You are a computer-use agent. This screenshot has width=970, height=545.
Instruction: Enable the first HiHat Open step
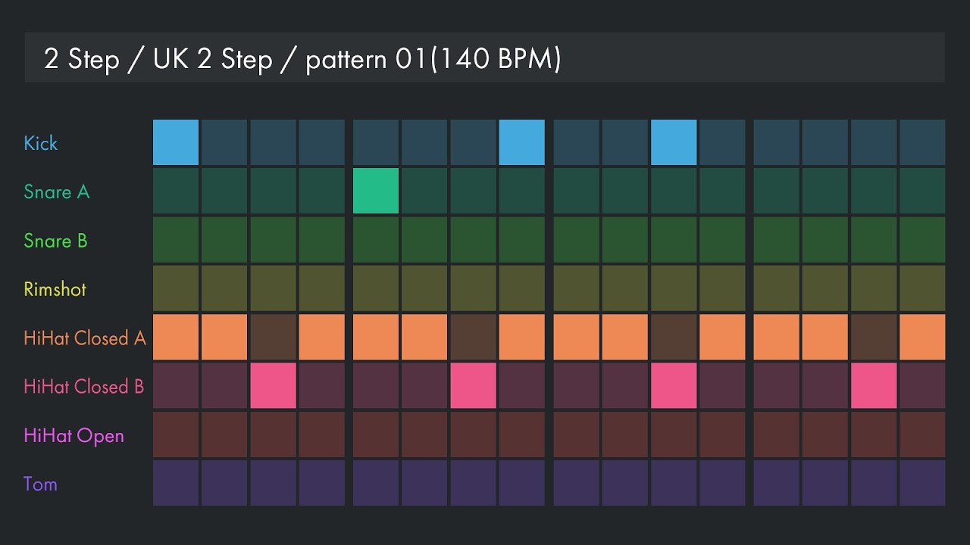(176, 434)
